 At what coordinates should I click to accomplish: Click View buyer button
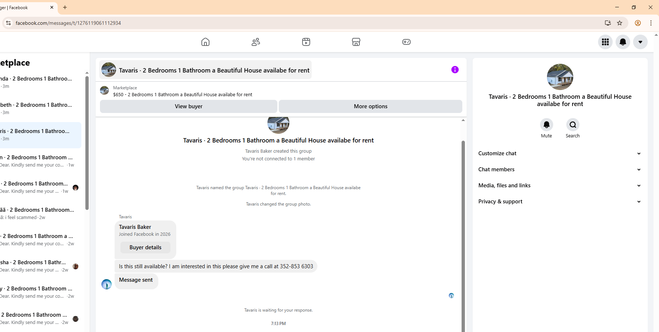(189, 106)
